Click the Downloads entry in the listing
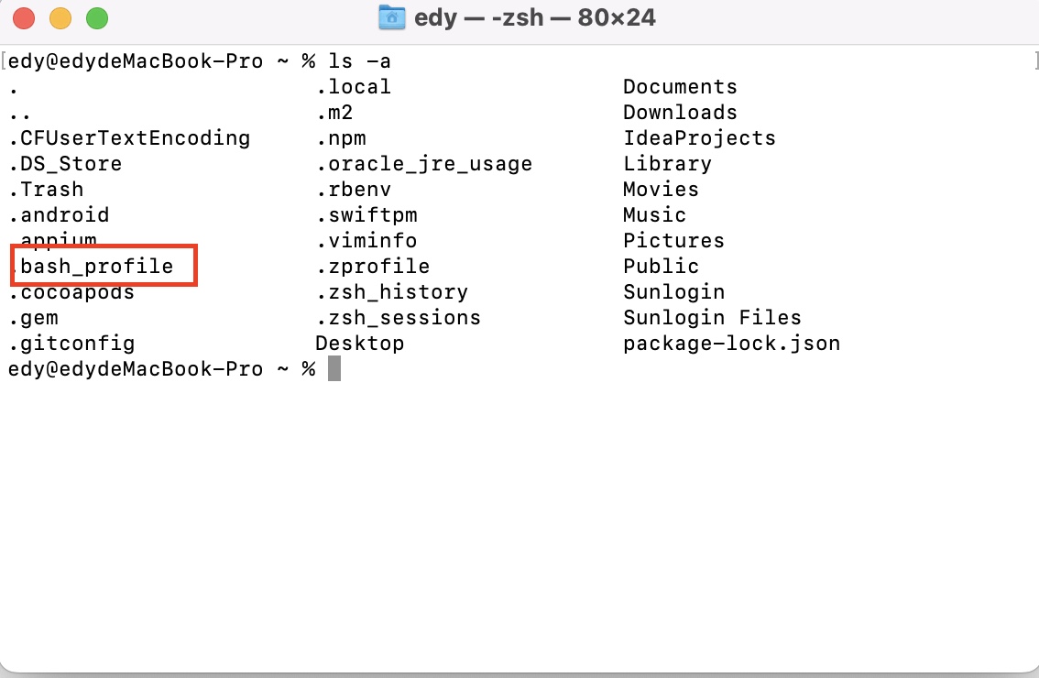Viewport: 1039px width, 678px height. (680, 113)
